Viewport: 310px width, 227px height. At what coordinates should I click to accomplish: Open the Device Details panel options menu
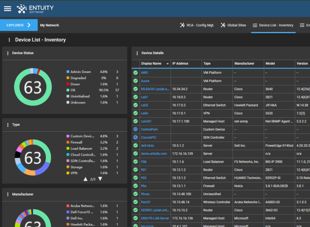137,53
